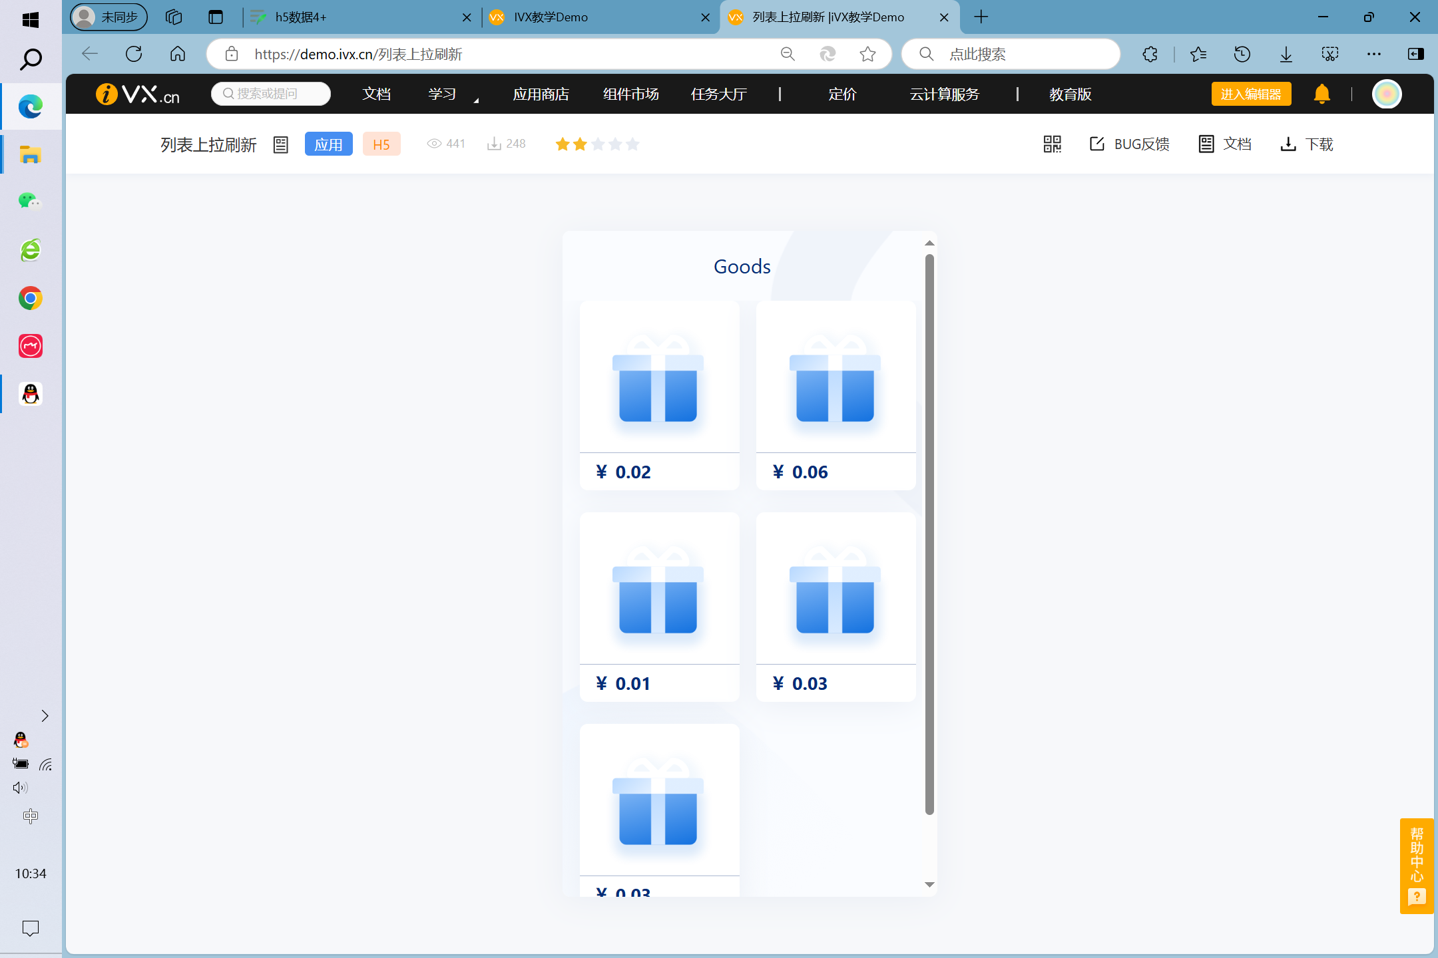Click the browser refresh icon
1438x958 pixels.
tap(134, 54)
